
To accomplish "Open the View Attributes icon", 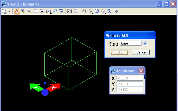I will click(4, 11).
